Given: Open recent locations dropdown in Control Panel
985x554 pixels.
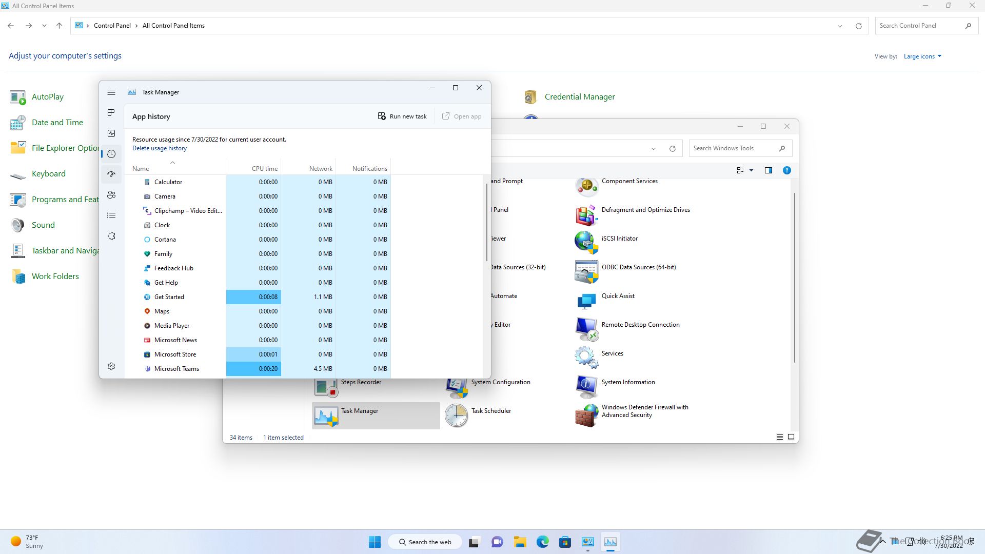Looking at the screenshot, I should coord(45,26).
